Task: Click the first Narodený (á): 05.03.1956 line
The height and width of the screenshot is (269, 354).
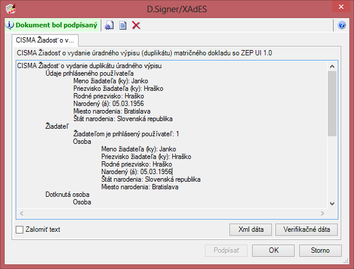Action: click(109, 104)
